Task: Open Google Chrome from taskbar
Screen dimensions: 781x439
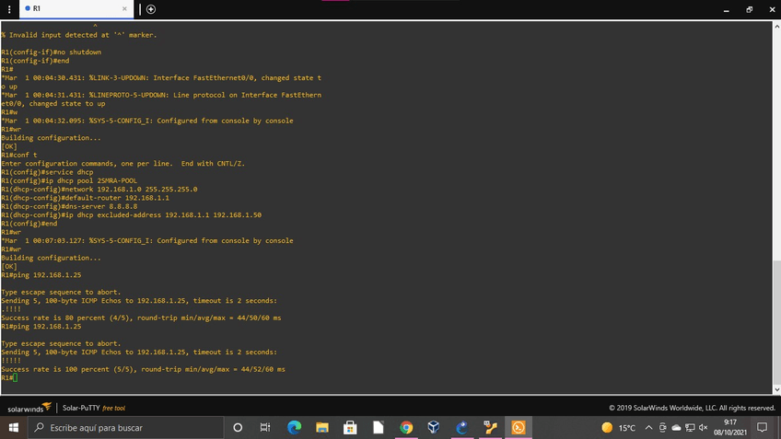Action: 406,428
